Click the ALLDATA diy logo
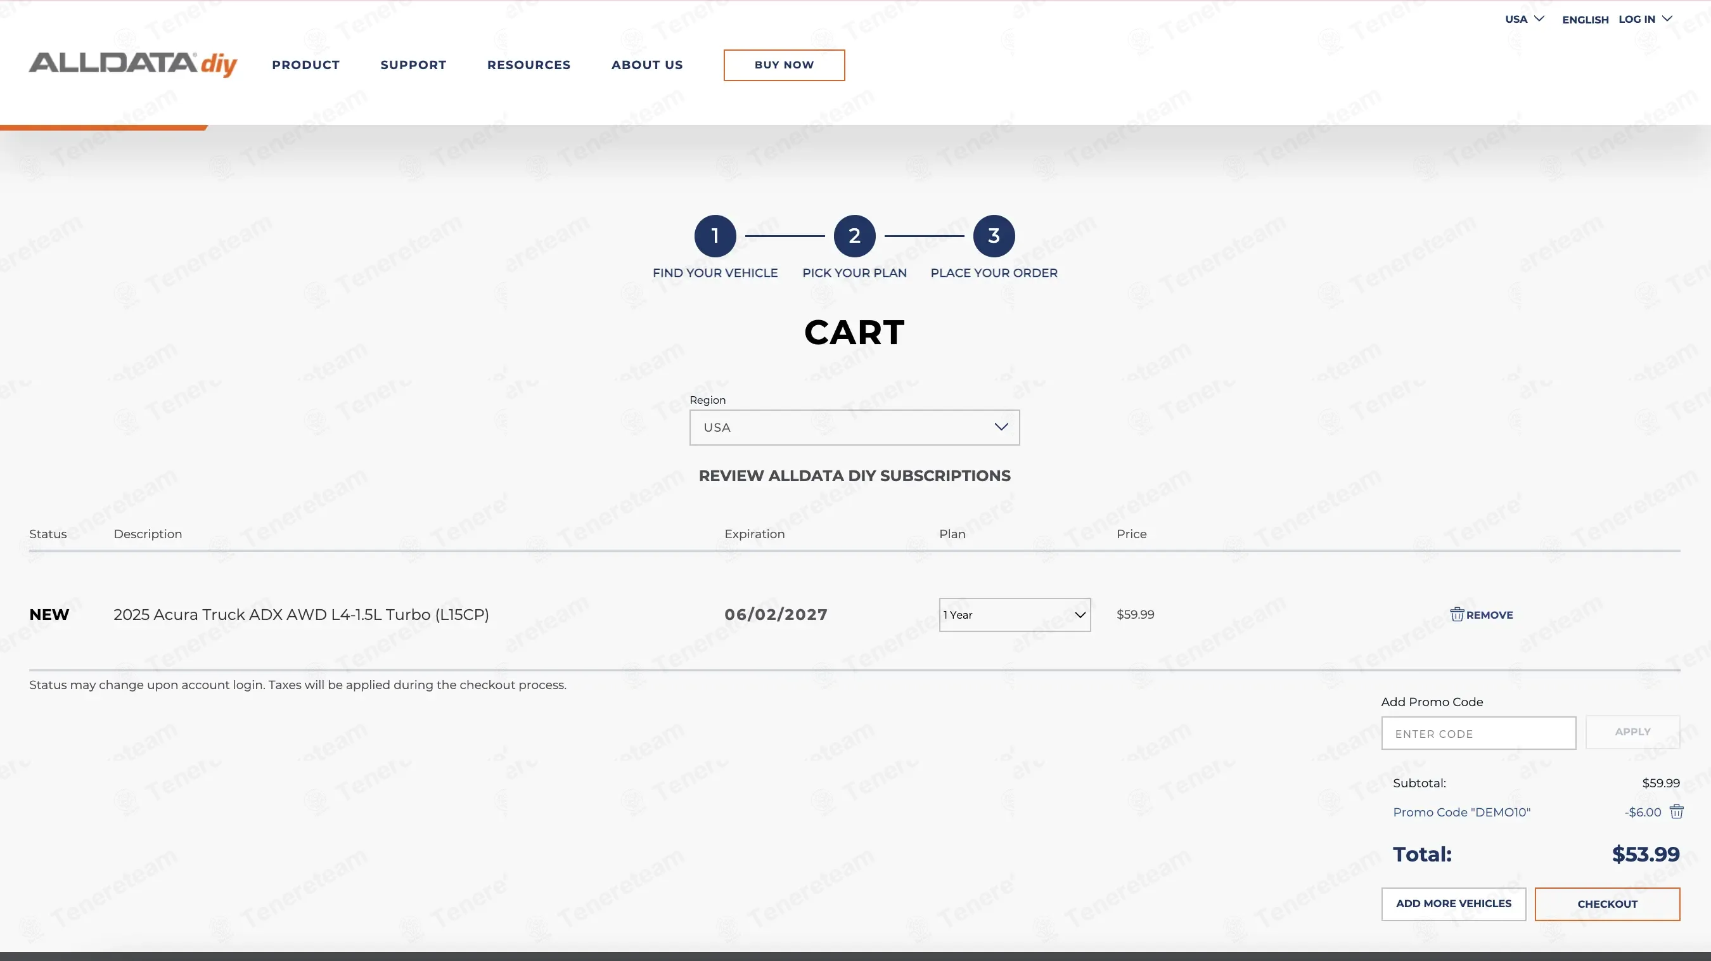The image size is (1711, 961). (x=133, y=64)
